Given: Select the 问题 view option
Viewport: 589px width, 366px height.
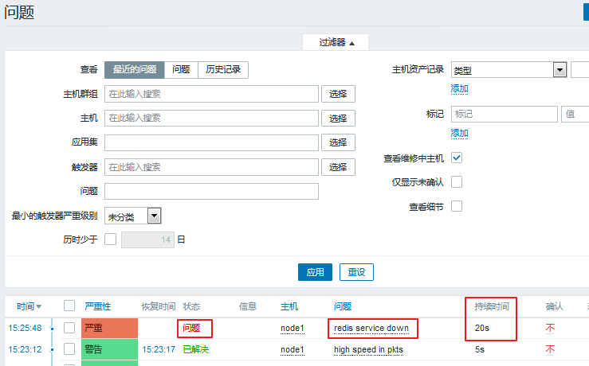Looking at the screenshot, I should [x=181, y=70].
